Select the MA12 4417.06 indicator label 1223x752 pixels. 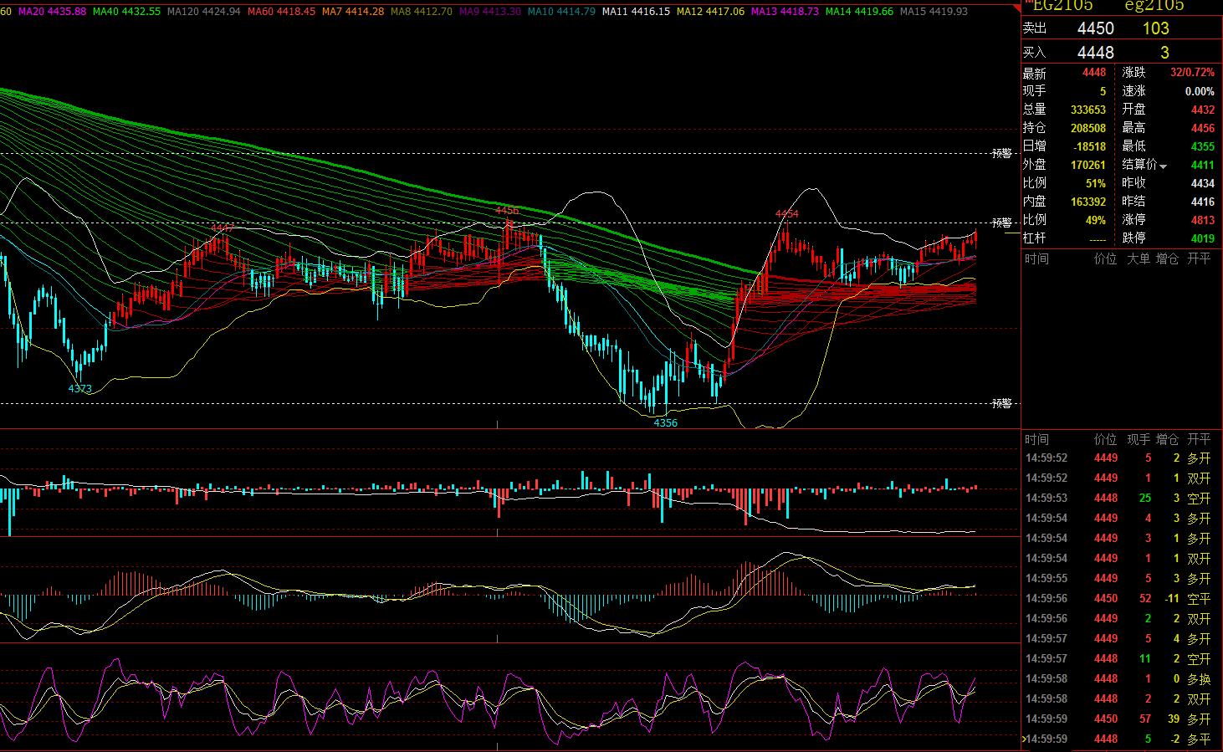point(710,12)
